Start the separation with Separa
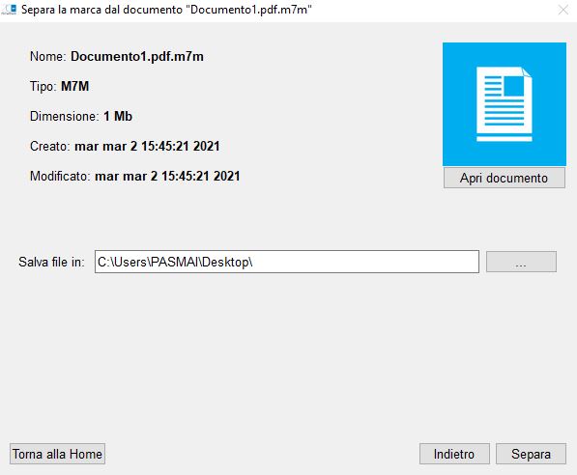 [531, 454]
